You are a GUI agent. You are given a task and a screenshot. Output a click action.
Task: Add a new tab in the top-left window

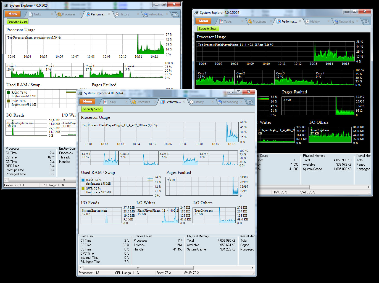tap(175, 15)
